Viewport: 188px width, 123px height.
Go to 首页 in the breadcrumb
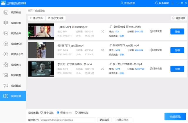tap(30, 11)
